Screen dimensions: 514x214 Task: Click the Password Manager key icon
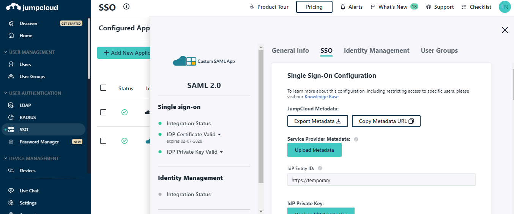click(11, 142)
